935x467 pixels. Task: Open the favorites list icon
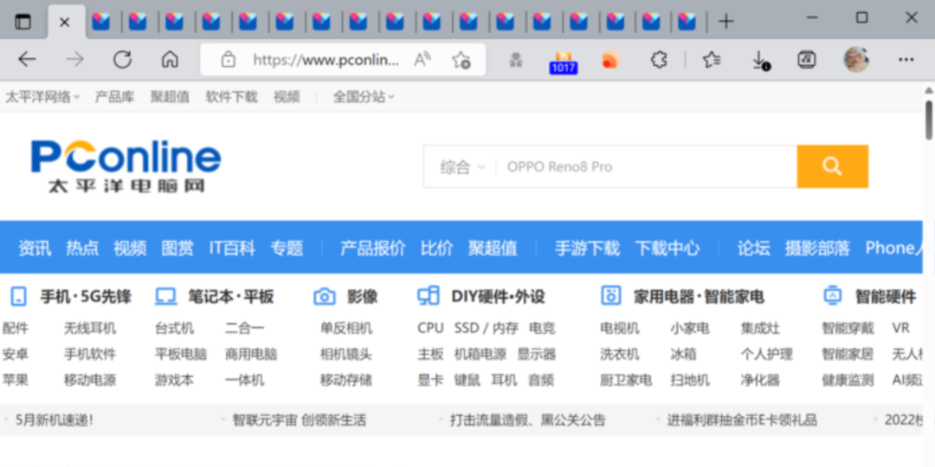pos(711,59)
